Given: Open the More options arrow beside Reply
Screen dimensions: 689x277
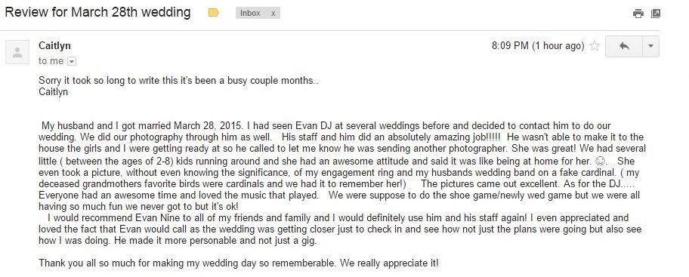Looking at the screenshot, I should pos(650,46).
